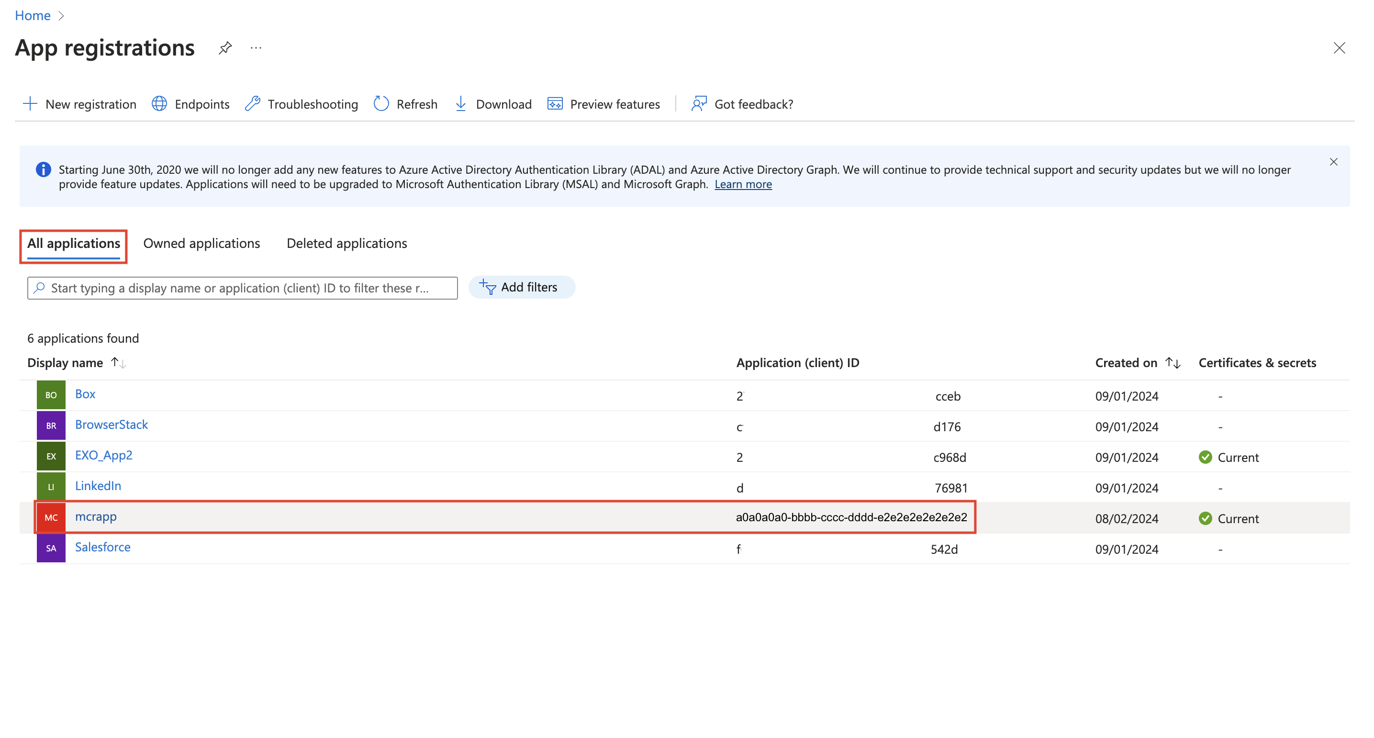1374x738 pixels.
Task: Click the Salesforce created date 09/01/2024
Action: click(x=1127, y=549)
